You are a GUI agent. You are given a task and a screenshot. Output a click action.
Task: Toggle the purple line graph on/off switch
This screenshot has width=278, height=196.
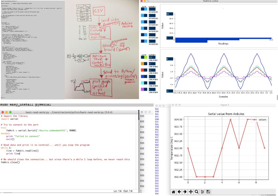point(144,89)
